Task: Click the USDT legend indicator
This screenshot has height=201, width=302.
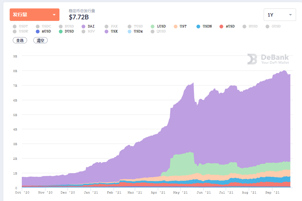Action: [x=14, y=26]
